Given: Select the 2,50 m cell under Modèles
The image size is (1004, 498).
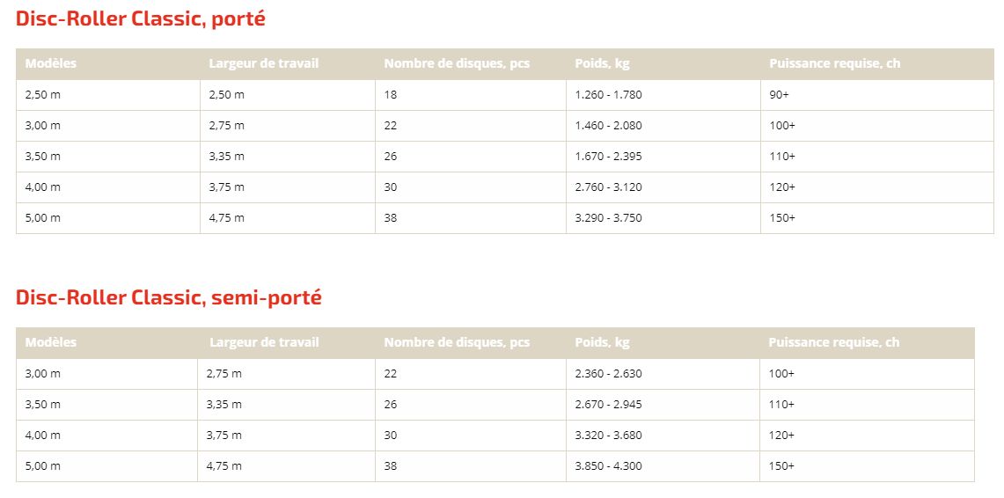Looking at the screenshot, I should coord(43,95).
